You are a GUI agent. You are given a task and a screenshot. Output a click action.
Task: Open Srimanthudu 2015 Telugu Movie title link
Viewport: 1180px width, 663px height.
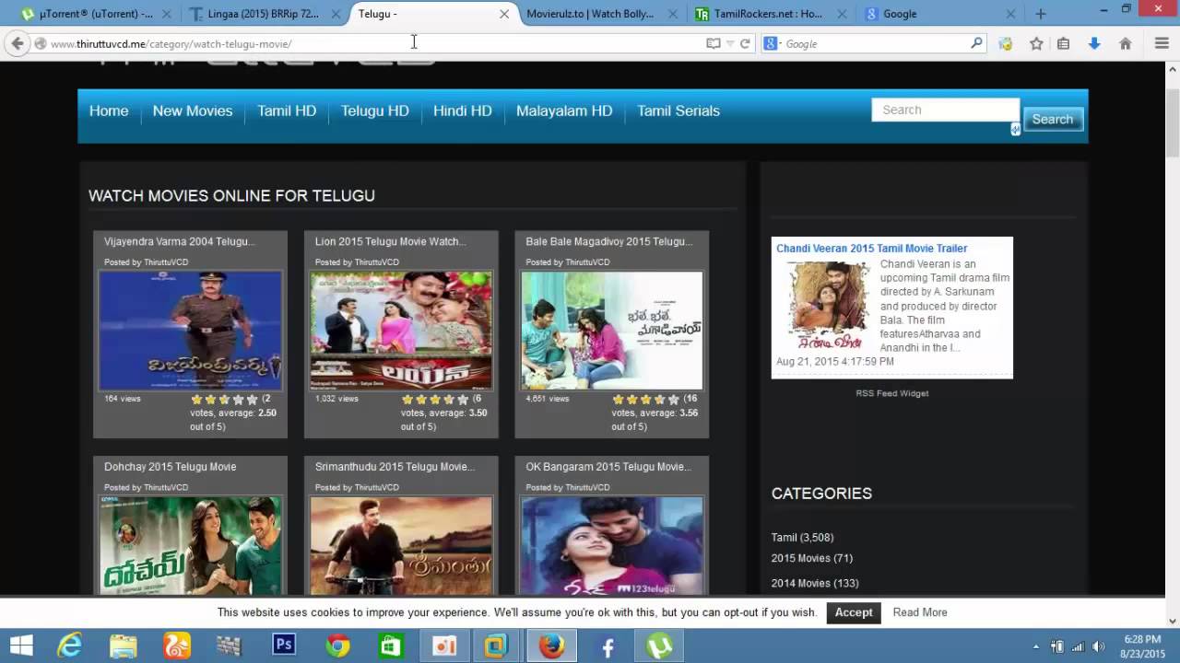click(395, 467)
